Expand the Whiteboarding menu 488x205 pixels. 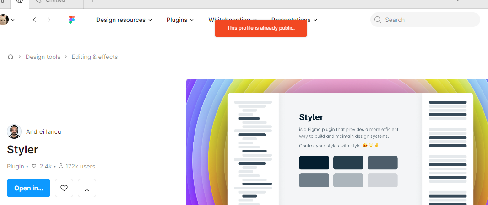pos(233,19)
